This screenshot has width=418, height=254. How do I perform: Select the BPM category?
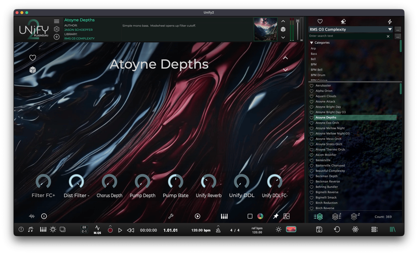[x=313, y=64]
